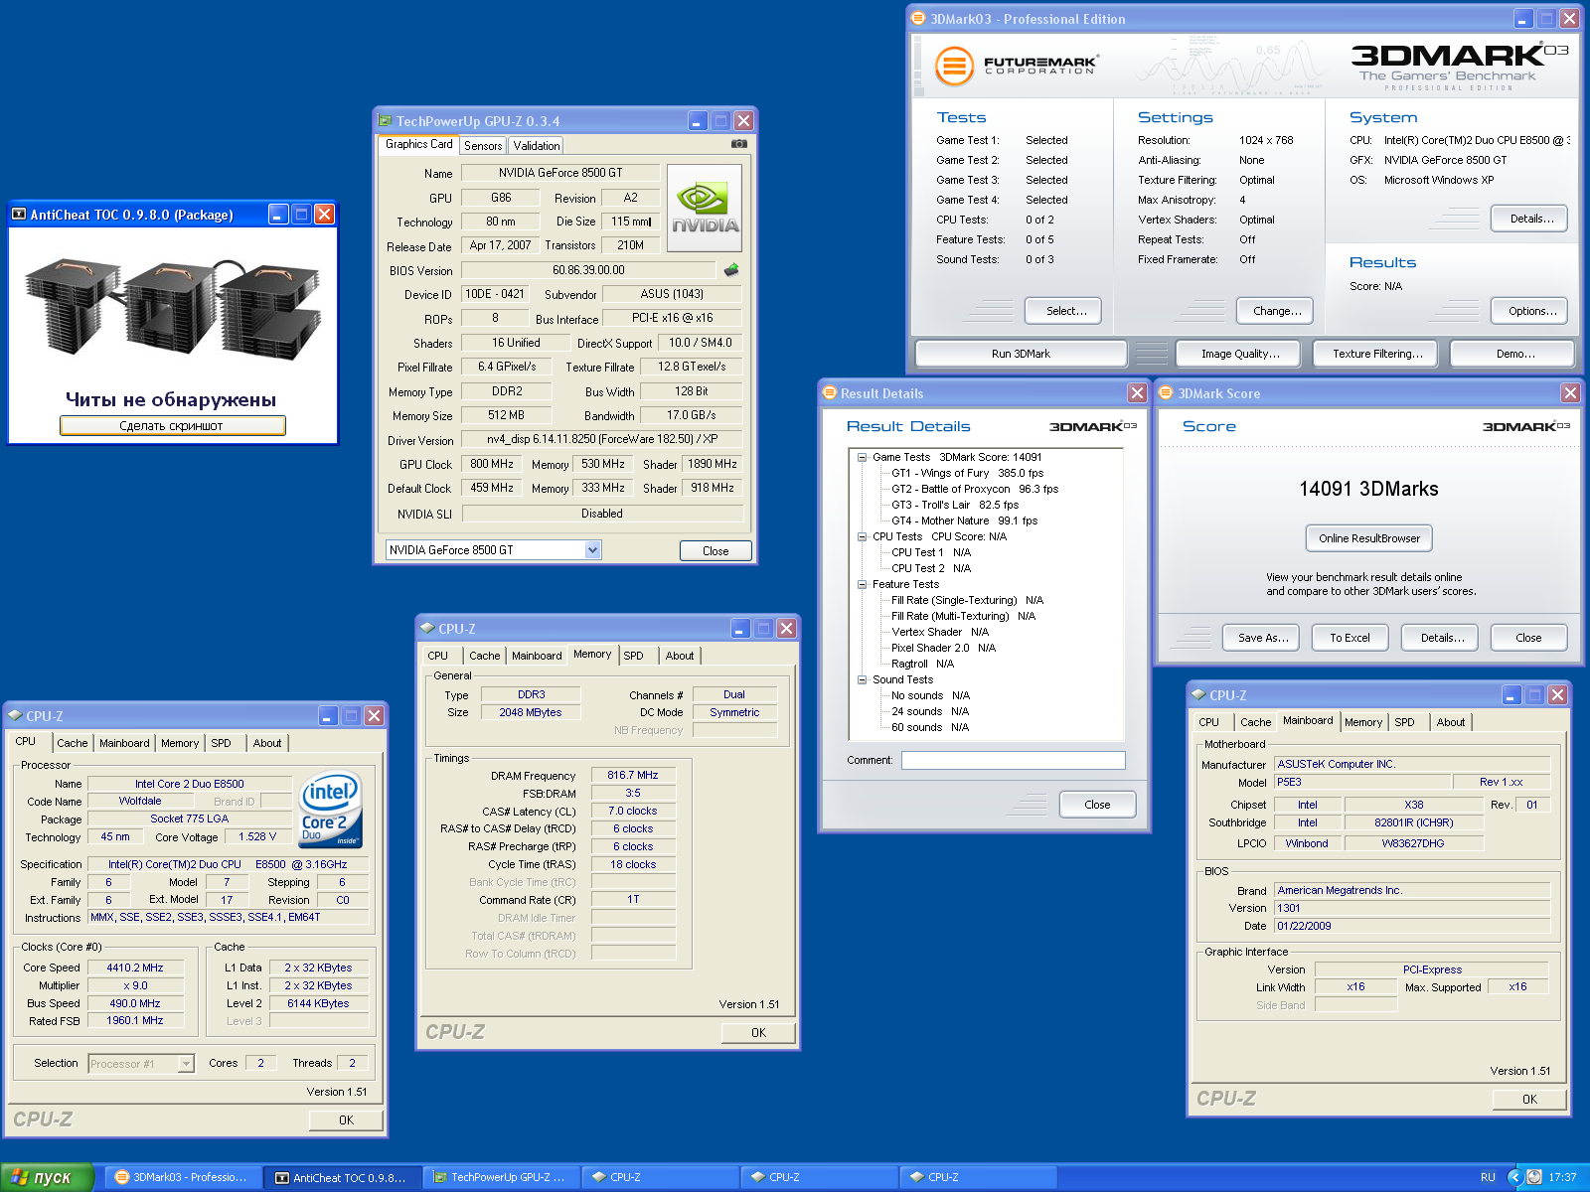Switch to AntiCheat TOC taskbar button

click(343, 1177)
